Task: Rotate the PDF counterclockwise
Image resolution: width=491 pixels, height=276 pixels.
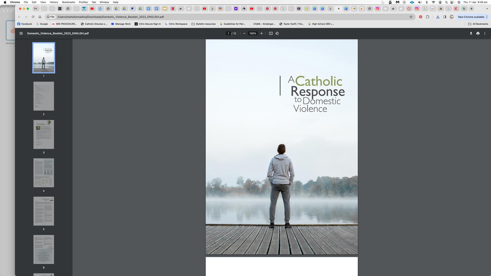Action: tap(277, 33)
